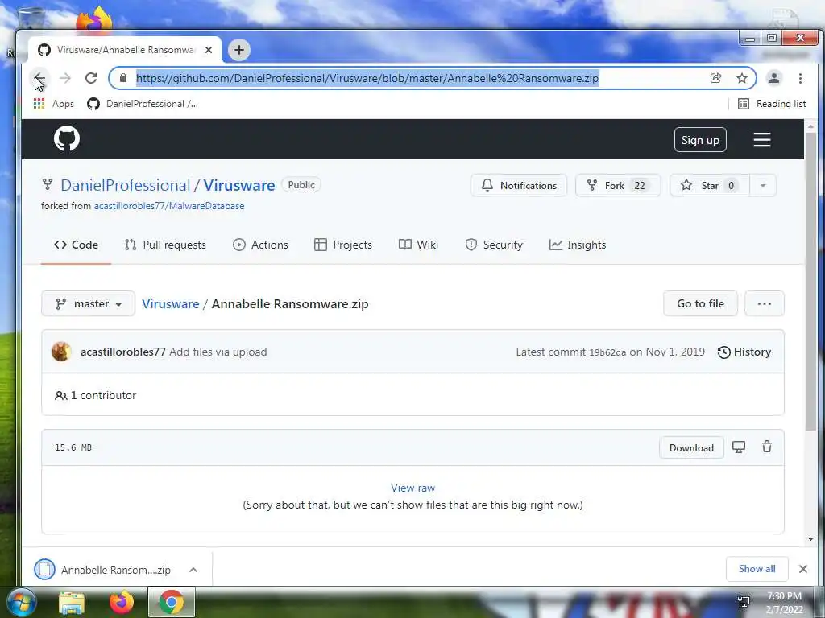Open Chrome's three-dot menu

[800, 78]
